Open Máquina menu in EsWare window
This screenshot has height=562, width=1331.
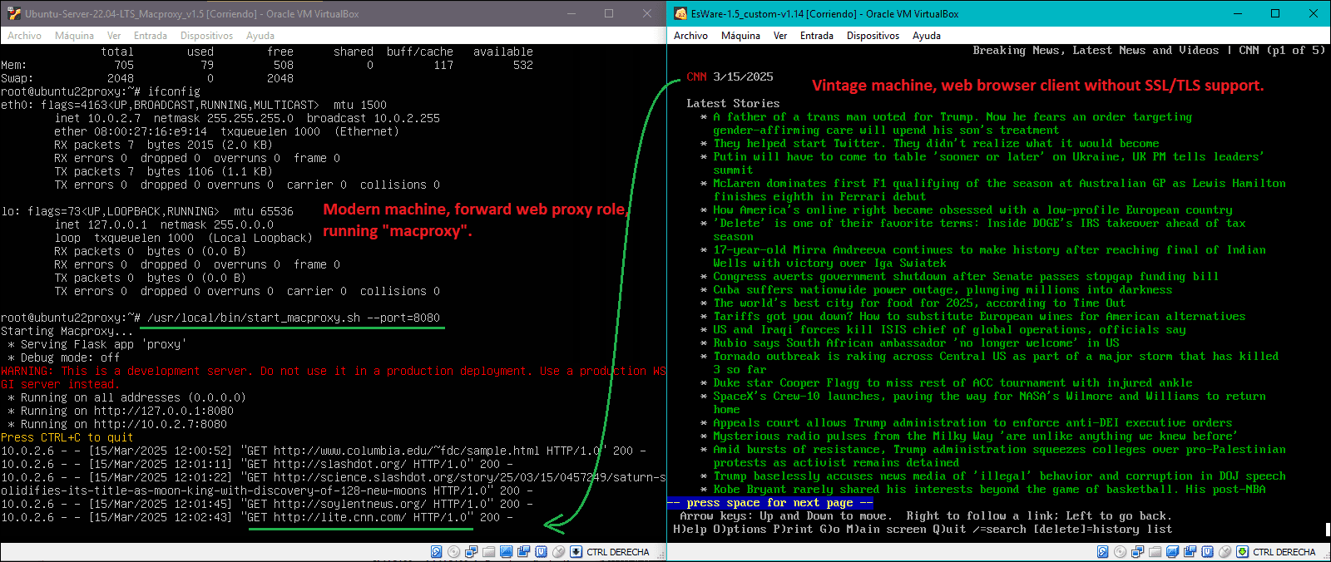point(740,36)
